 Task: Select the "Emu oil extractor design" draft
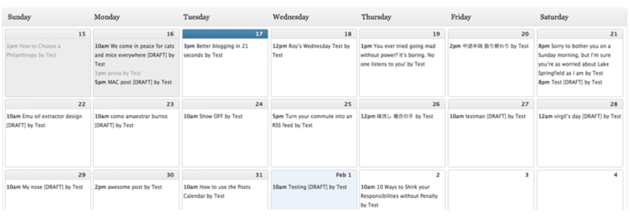point(45,121)
